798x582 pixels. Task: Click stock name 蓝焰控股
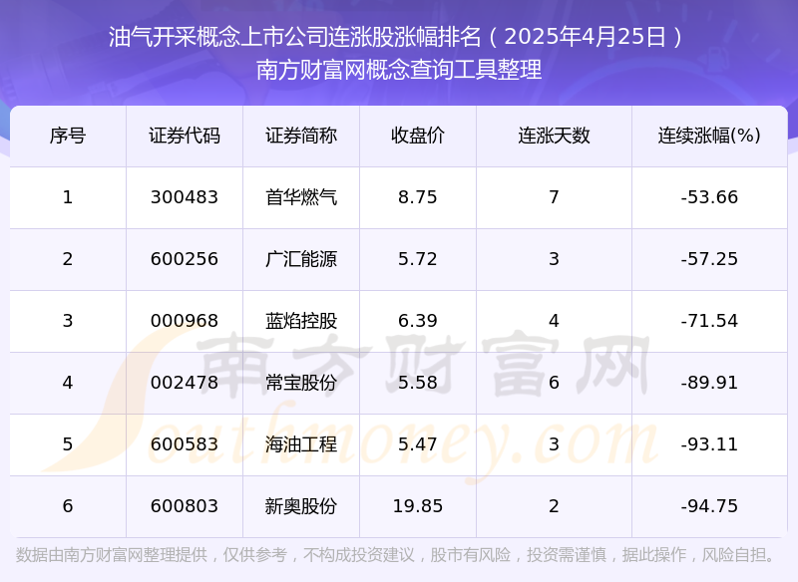(x=301, y=321)
